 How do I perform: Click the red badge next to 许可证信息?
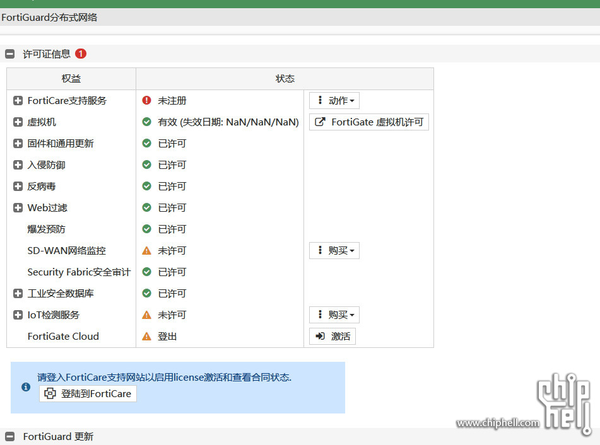[81, 54]
